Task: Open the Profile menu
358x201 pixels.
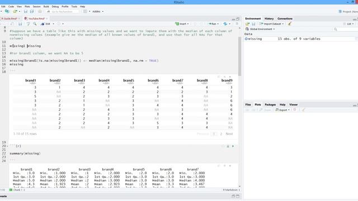Action: coord(65,7)
